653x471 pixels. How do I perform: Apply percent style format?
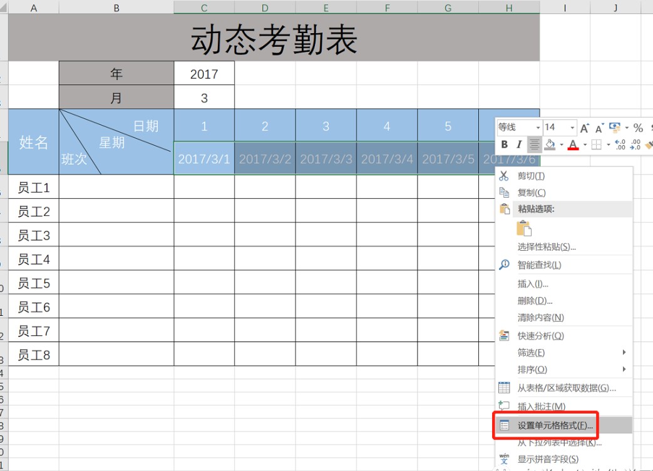638,128
